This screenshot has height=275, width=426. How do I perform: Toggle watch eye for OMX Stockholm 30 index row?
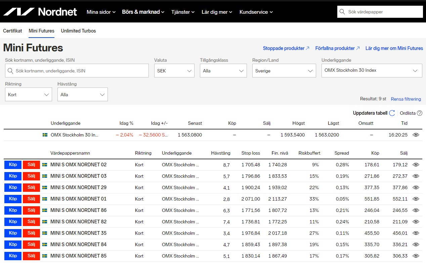tap(416, 135)
